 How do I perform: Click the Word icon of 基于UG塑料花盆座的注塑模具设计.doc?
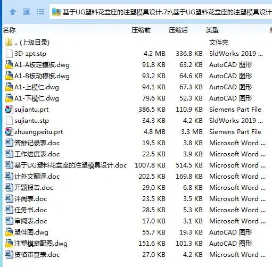pos(9,165)
